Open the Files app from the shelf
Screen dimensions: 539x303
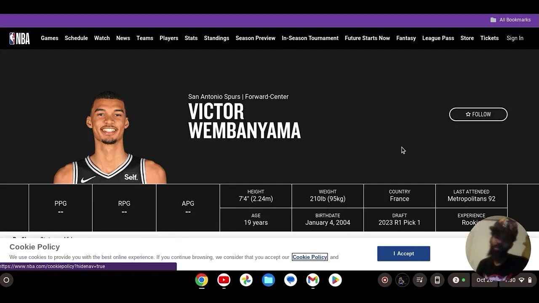tap(268, 280)
